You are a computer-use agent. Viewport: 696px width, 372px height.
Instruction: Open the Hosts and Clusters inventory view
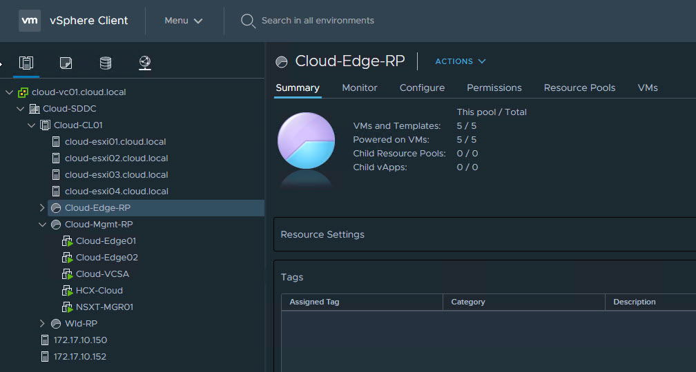point(26,63)
